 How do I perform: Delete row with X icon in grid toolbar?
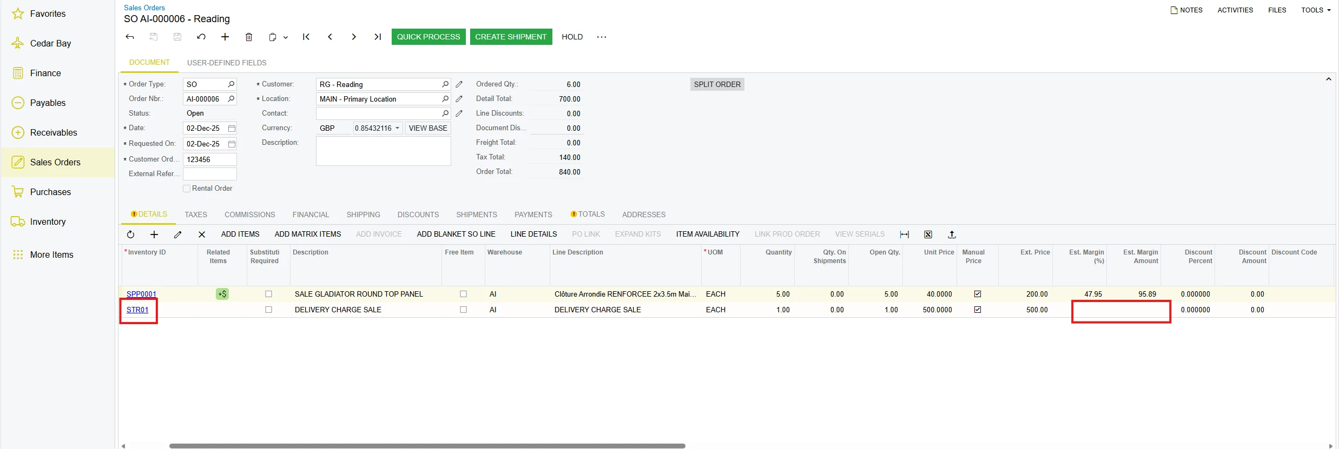coord(202,234)
